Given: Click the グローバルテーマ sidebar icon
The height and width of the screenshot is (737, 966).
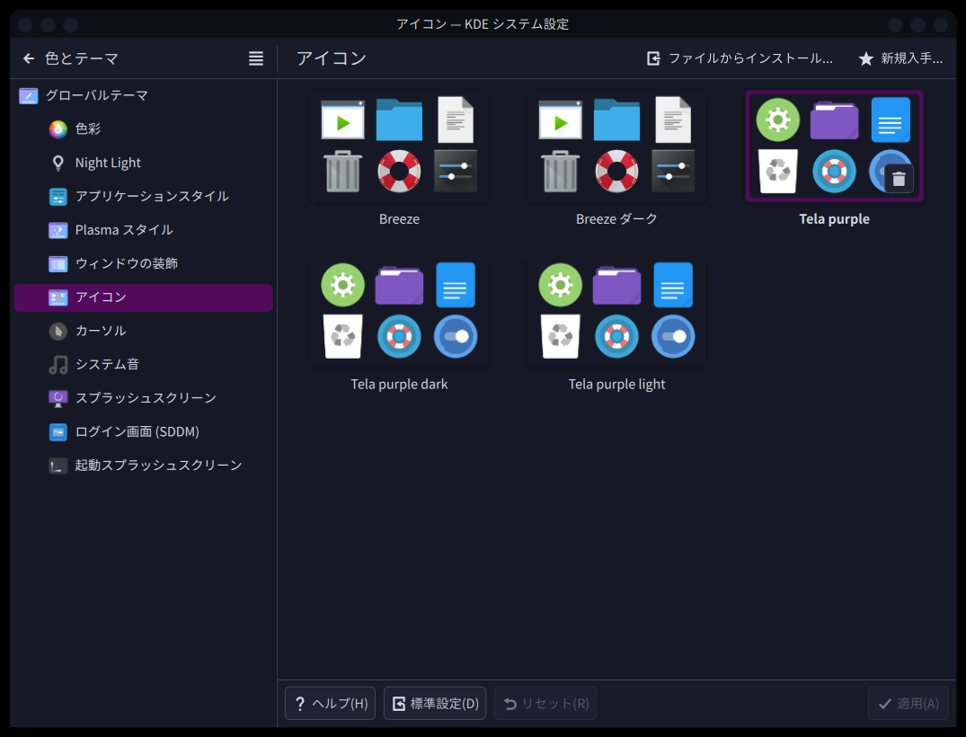Looking at the screenshot, I should pyautogui.click(x=29, y=95).
